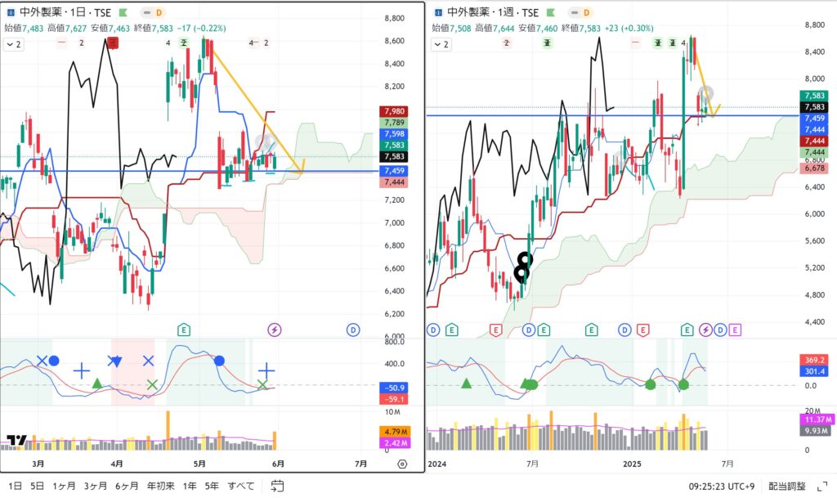Screen dimensions: 837x498
Task: Click the green triangle signal on the weekly MACD pane
Action: tap(466, 383)
